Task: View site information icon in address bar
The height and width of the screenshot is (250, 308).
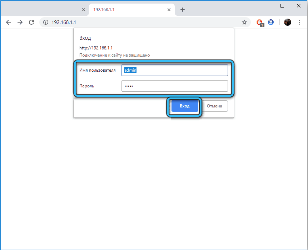Action: 45,22
